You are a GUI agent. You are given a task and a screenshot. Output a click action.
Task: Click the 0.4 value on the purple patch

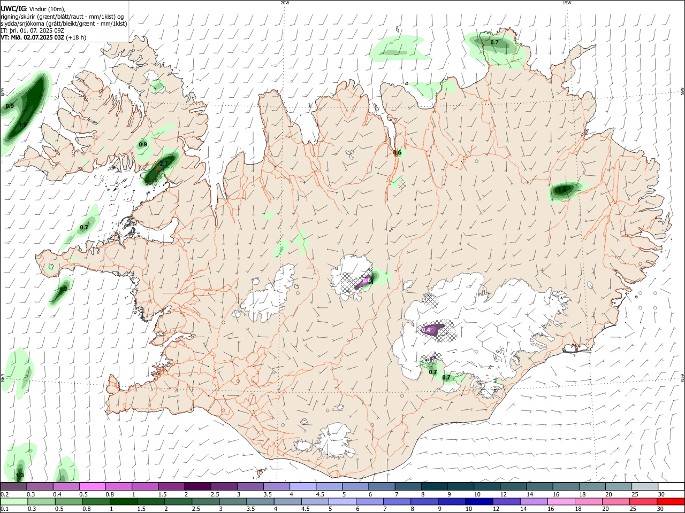pos(426,330)
